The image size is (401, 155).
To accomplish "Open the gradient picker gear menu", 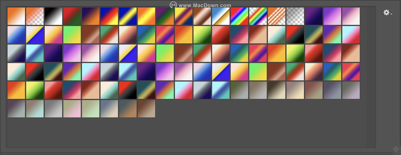I will [x=388, y=13].
